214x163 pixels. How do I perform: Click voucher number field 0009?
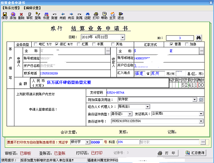(x=97, y=142)
